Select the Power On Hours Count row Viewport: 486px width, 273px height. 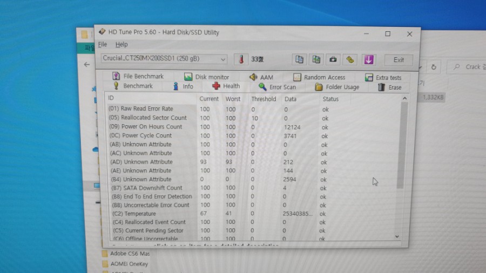coord(254,127)
